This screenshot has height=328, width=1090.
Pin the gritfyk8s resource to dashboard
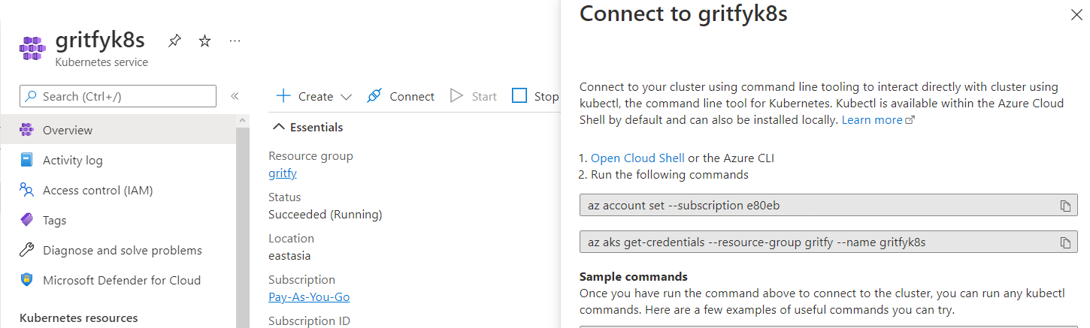point(174,41)
